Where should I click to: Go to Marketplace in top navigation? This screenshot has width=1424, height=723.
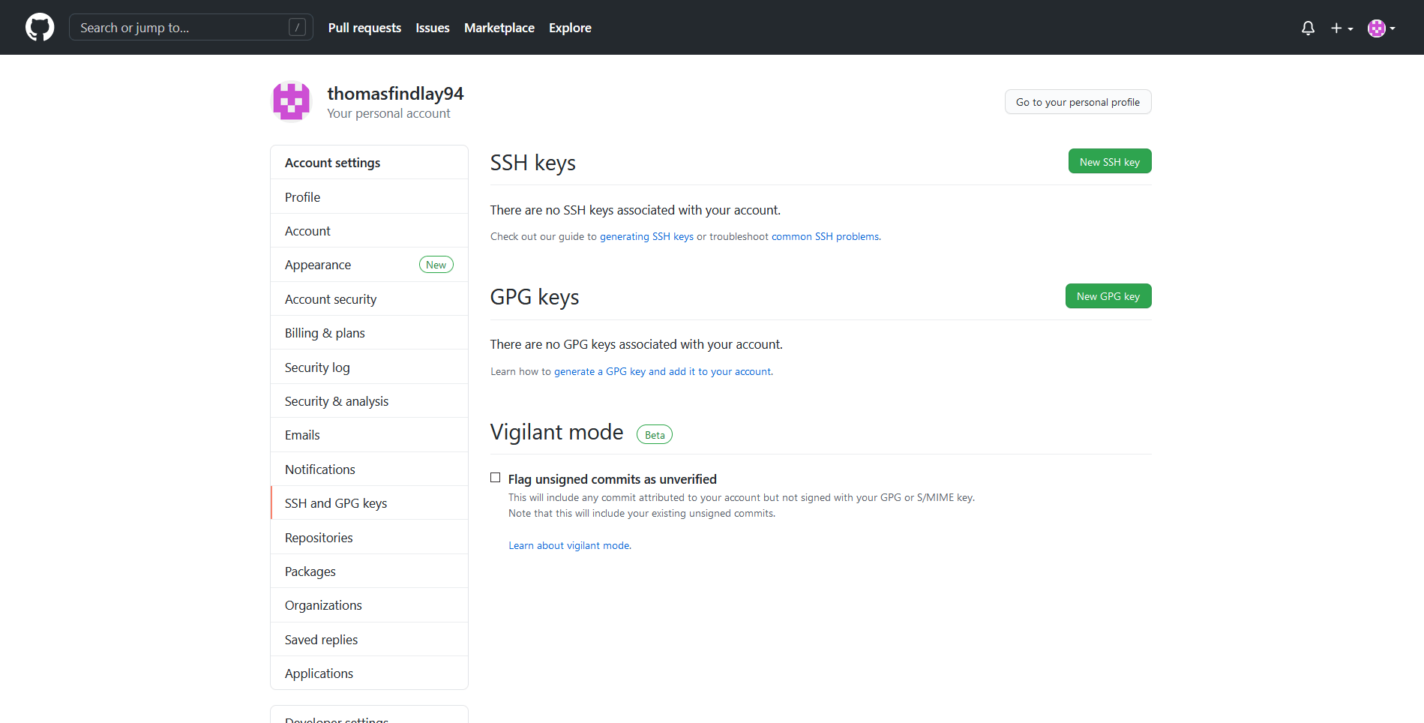[499, 28]
